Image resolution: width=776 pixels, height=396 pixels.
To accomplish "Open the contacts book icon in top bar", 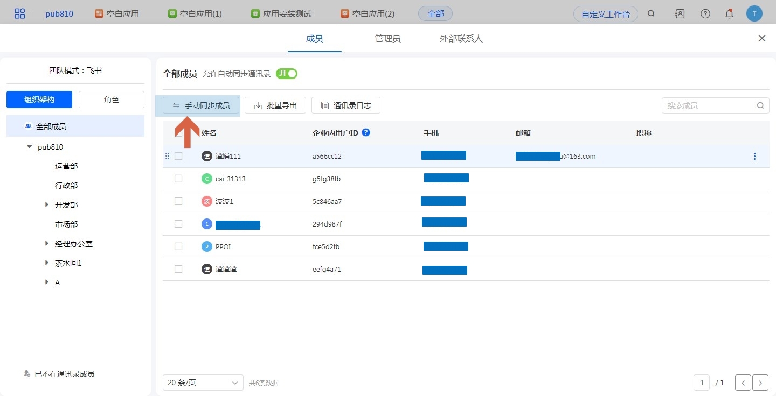I will point(680,14).
